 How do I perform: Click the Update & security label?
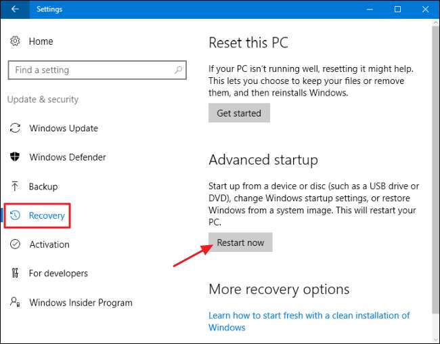click(43, 100)
